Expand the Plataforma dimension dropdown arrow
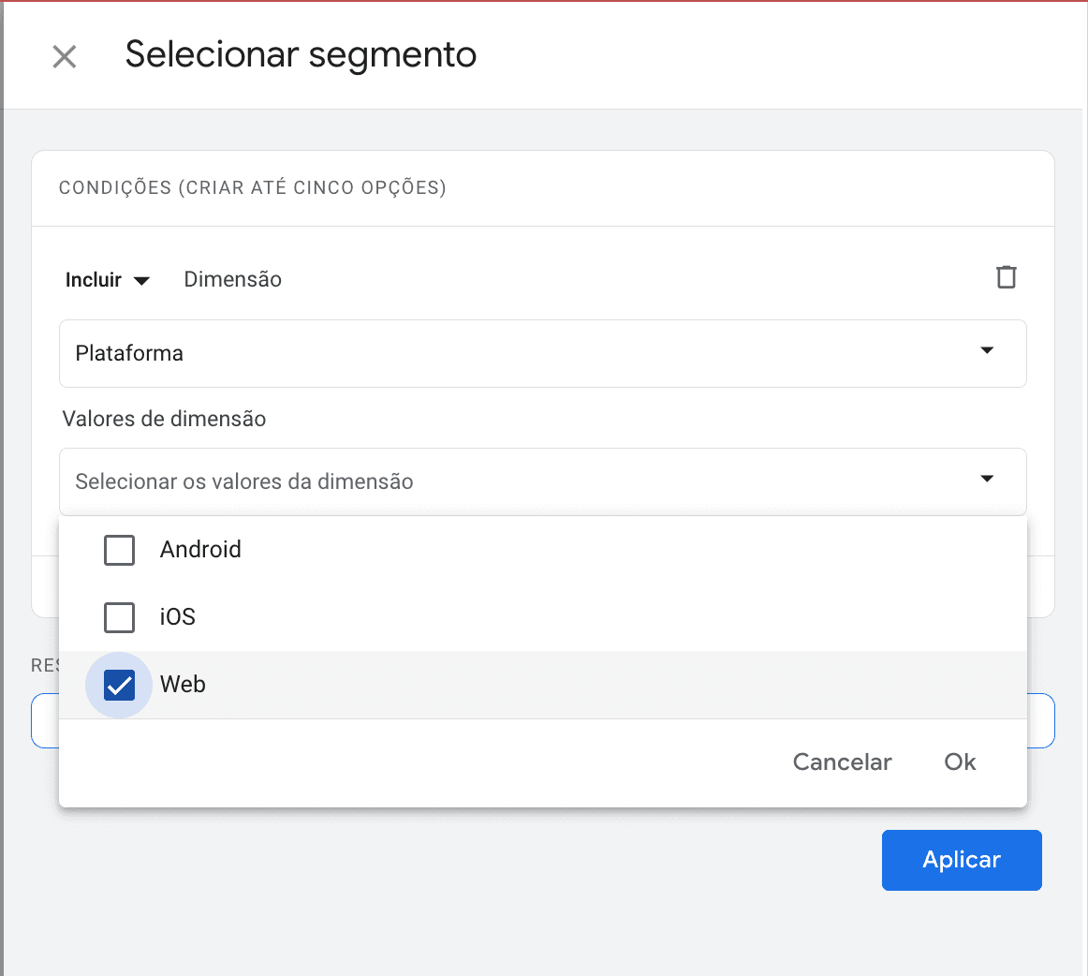 [x=987, y=350]
